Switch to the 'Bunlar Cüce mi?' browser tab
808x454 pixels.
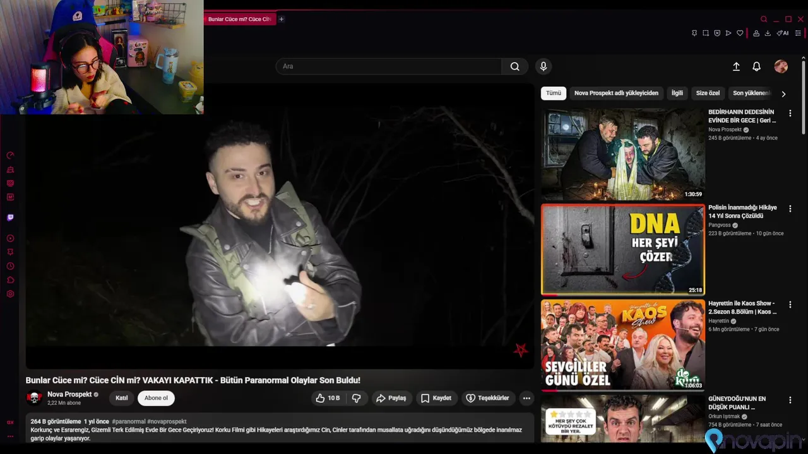[x=239, y=19]
